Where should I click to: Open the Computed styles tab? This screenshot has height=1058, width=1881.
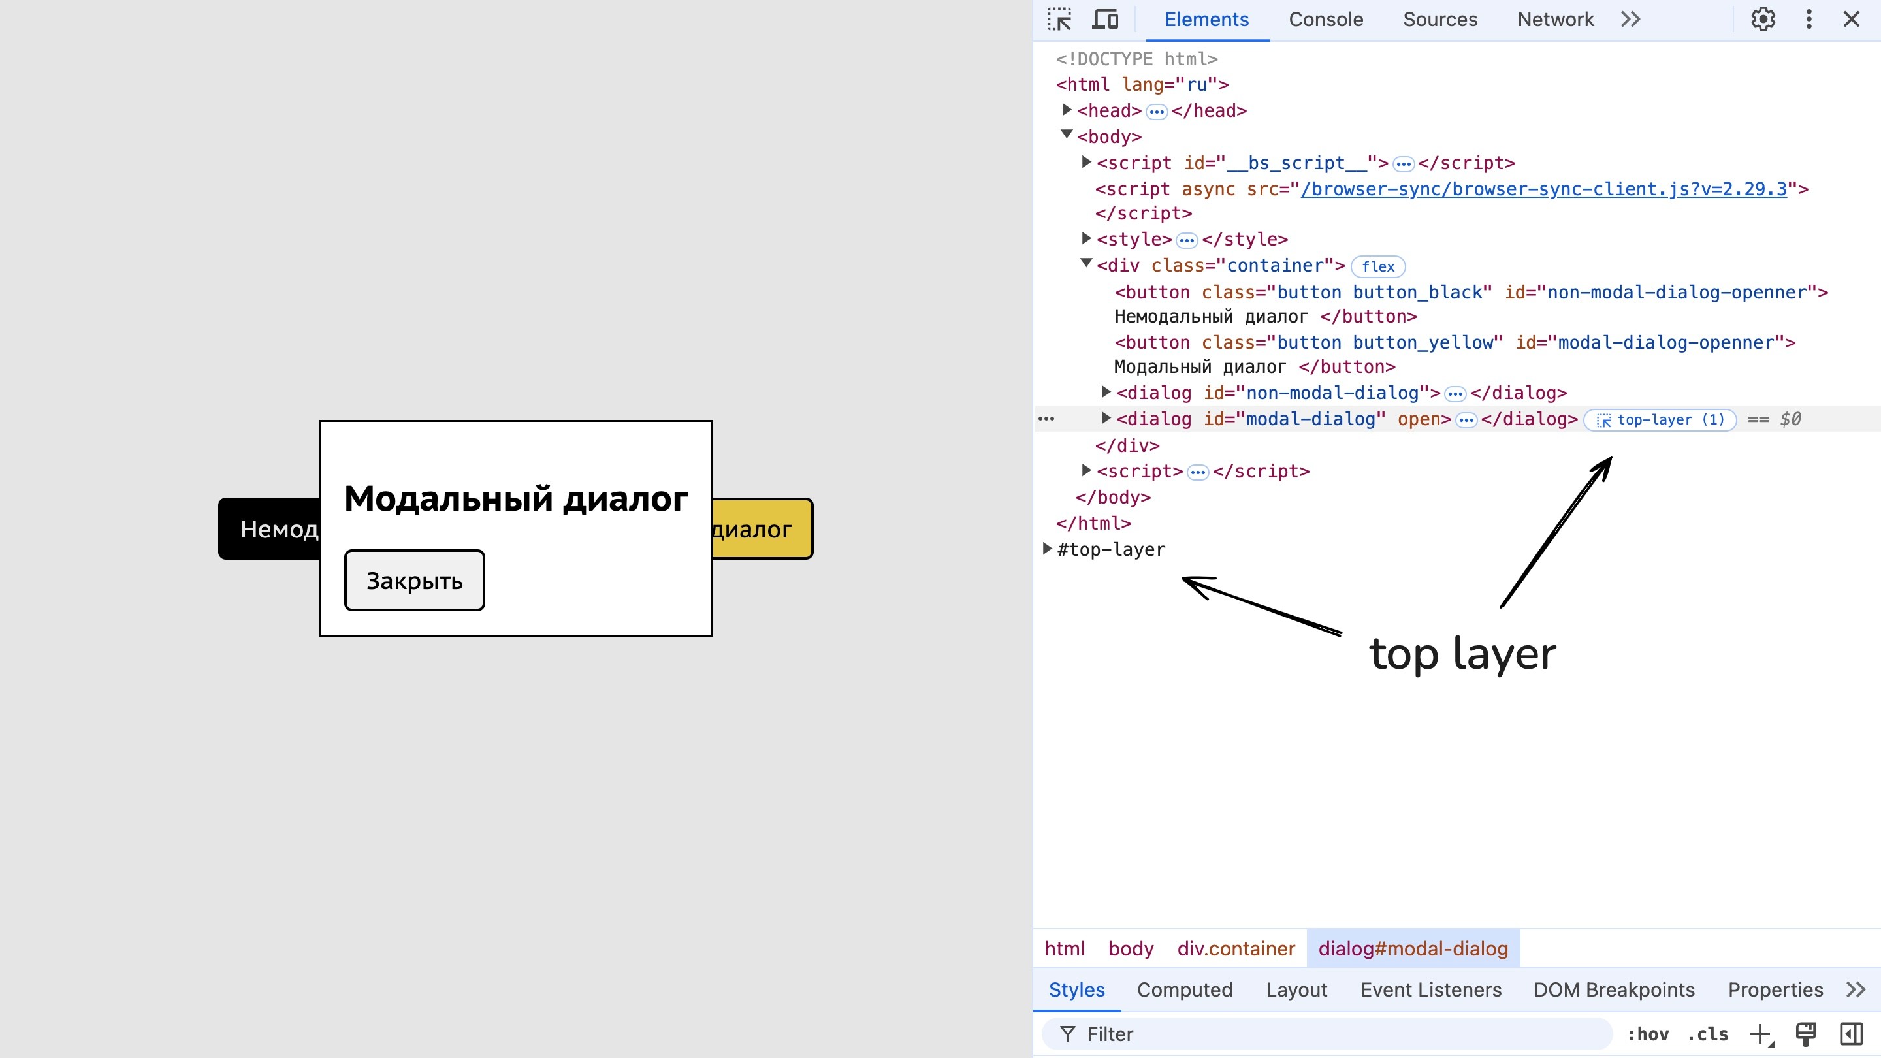tap(1184, 989)
